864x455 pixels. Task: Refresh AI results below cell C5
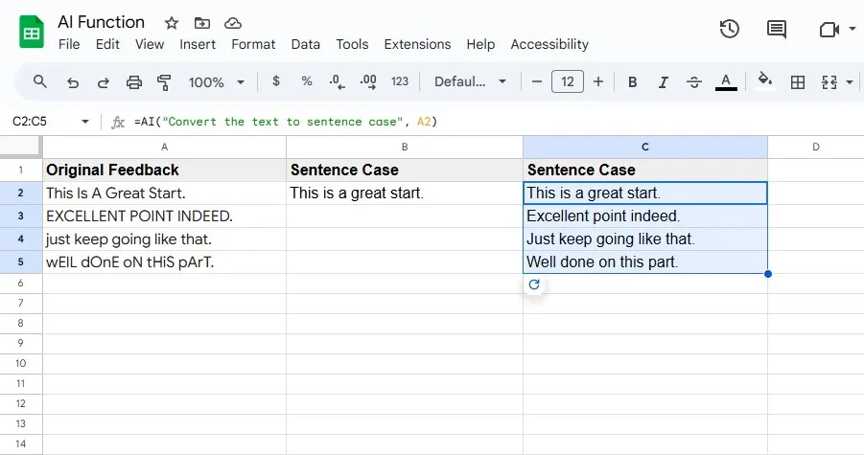[x=534, y=284]
